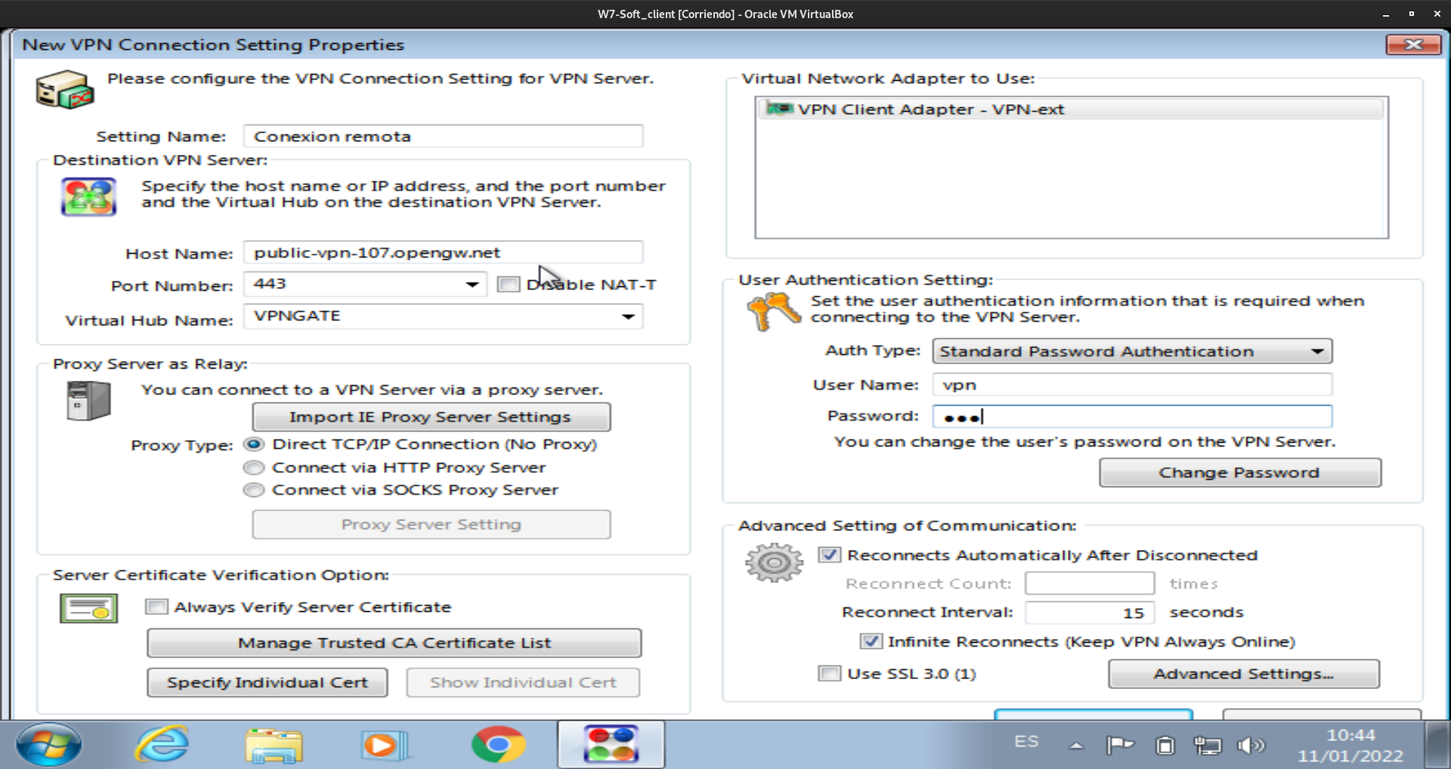1451x769 pixels.
Task: Click the volume speaker tray icon
Action: pos(1250,746)
